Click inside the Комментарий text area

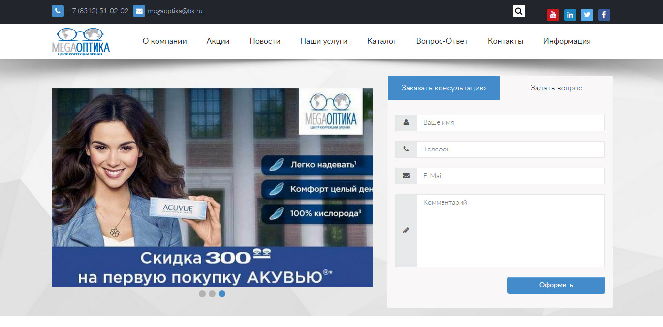511,231
